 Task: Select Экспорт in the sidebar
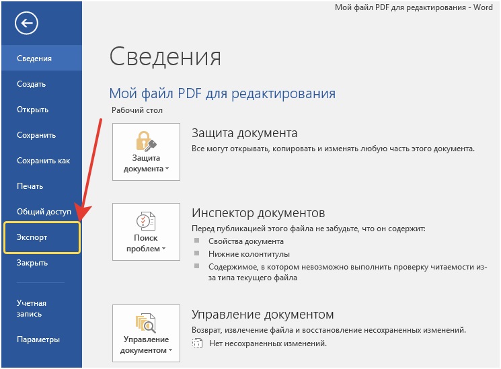[42, 237]
